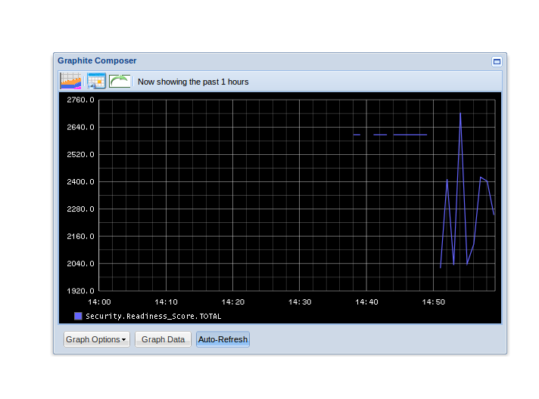Click the 14:00 time axis label

(x=100, y=302)
